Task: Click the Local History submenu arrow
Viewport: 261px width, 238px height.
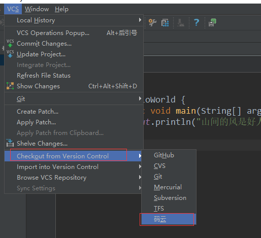Action: click(140, 20)
